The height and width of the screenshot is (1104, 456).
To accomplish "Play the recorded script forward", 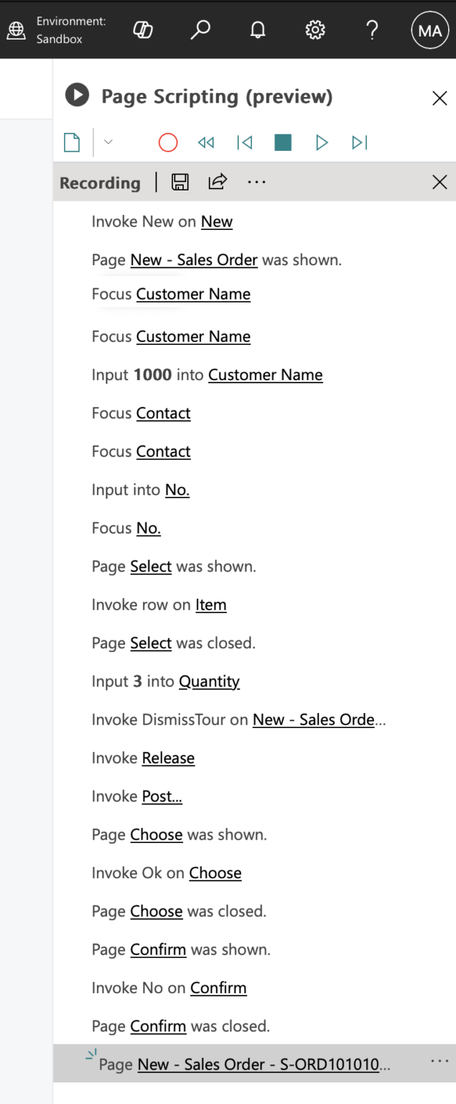I will [x=321, y=142].
